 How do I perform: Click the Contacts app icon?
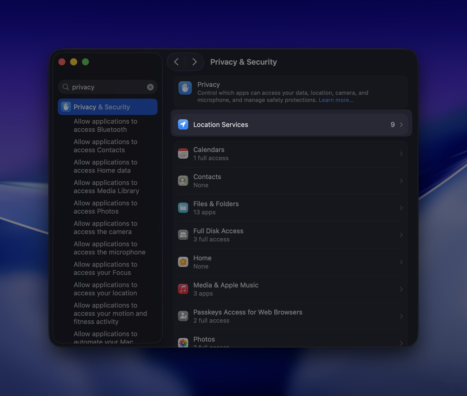pyautogui.click(x=183, y=181)
